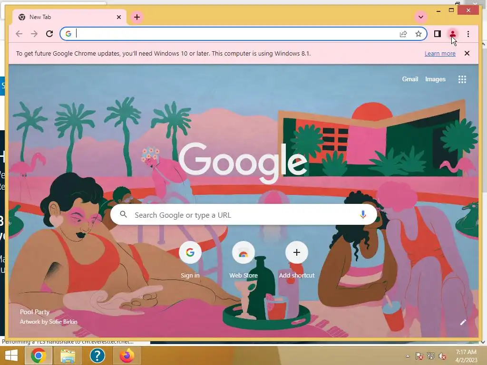Start voice search with microphone icon
Viewport: 487px width, 365px height.
point(363,214)
